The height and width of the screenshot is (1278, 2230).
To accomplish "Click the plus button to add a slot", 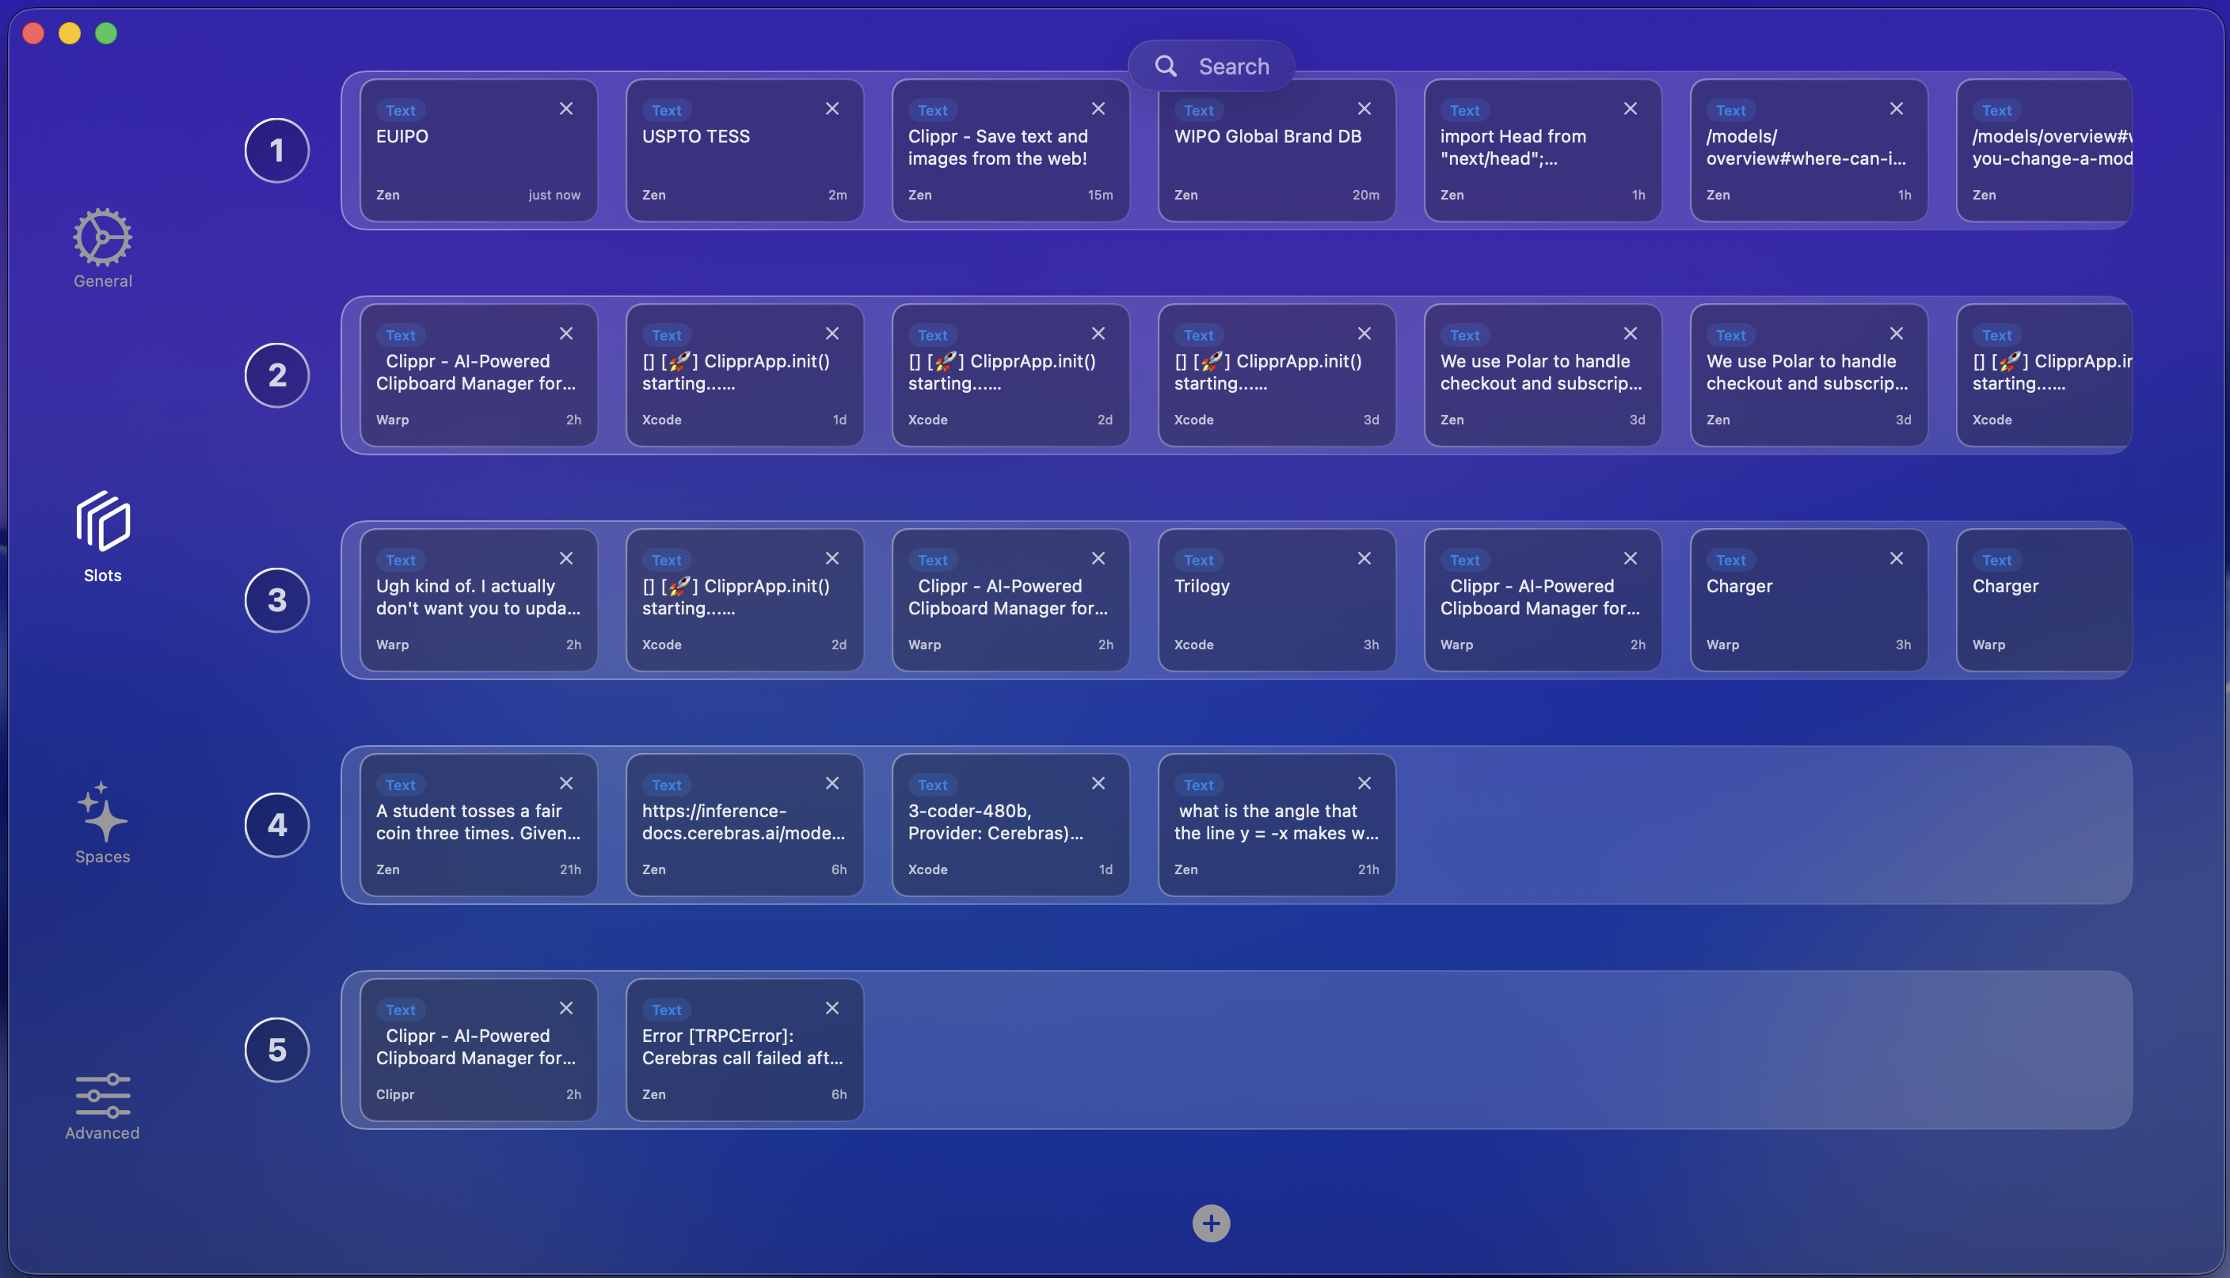I will pyautogui.click(x=1210, y=1223).
